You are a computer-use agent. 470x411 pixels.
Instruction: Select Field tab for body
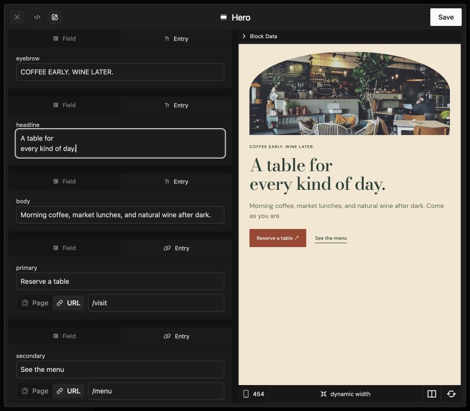tap(65, 181)
